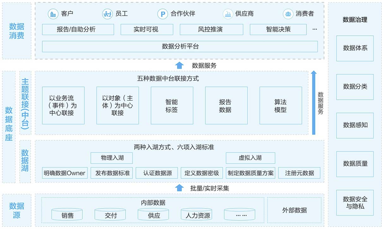The height and width of the screenshot is (229, 382).
Task: Open the 数据安全与隐私 governance box
Action: (x=355, y=203)
